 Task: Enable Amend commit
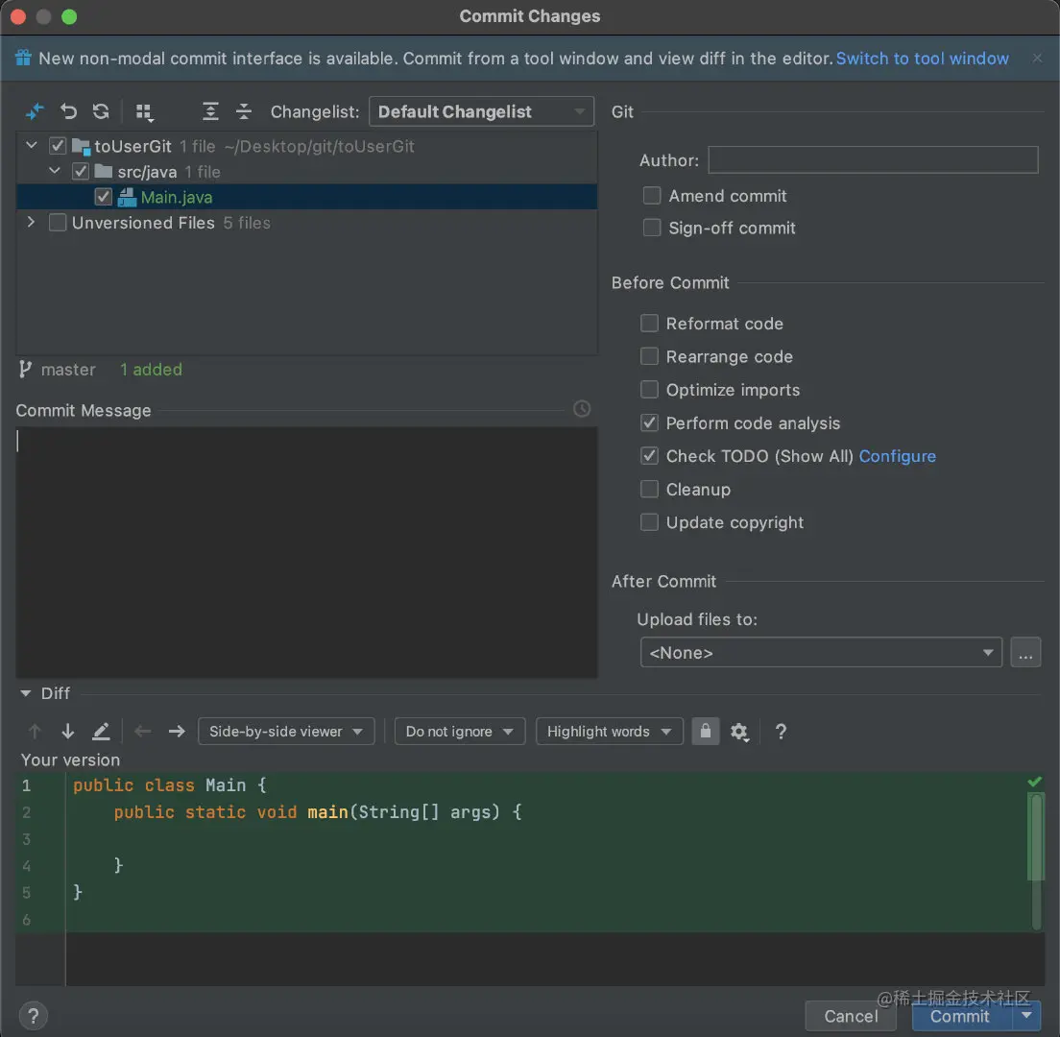pos(652,195)
